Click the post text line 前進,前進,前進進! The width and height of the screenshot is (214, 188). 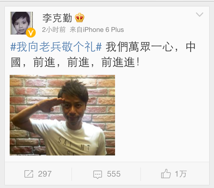tap(87, 62)
